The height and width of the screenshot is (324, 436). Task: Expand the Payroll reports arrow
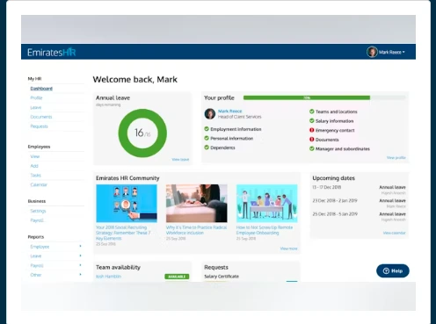pos(80,265)
